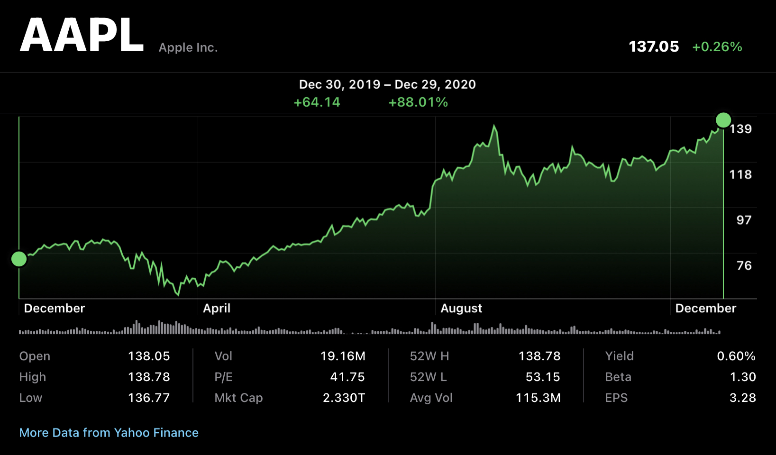Click the Apple Inc. company name

pyautogui.click(x=188, y=47)
